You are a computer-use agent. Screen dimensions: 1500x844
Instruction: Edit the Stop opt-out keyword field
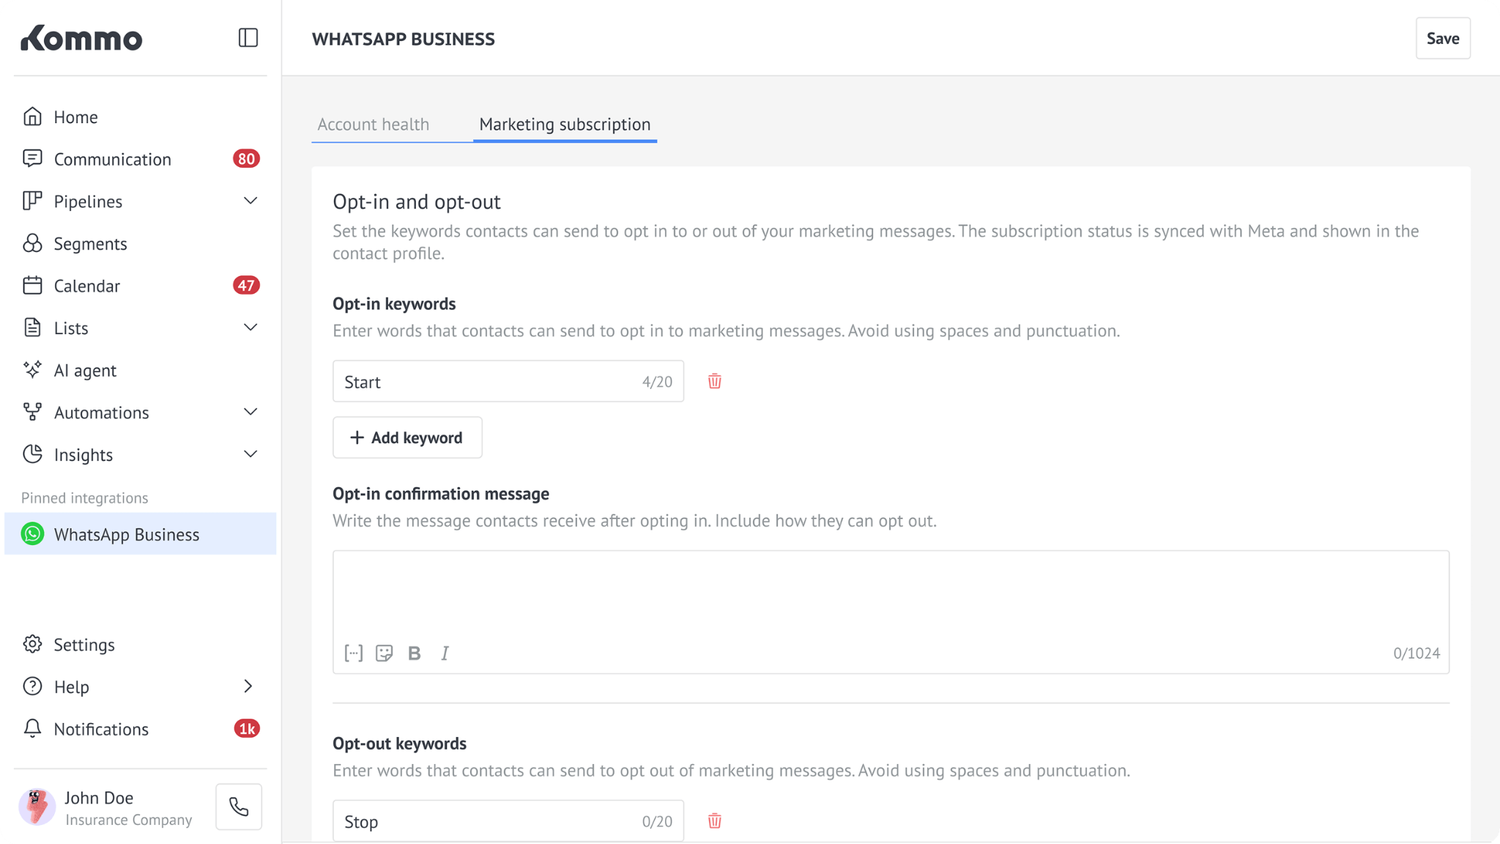508,821
